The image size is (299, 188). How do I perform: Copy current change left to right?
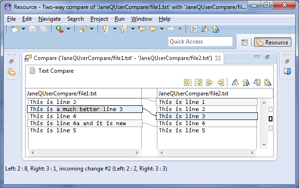pyautogui.click(x=209, y=83)
